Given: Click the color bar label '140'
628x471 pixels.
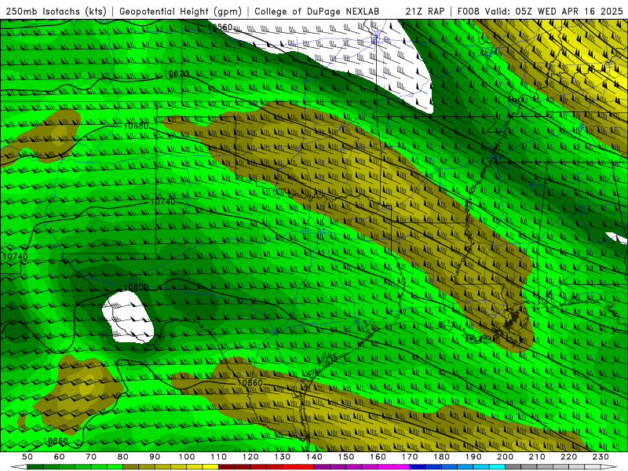Looking at the screenshot, I should pyautogui.click(x=314, y=457).
